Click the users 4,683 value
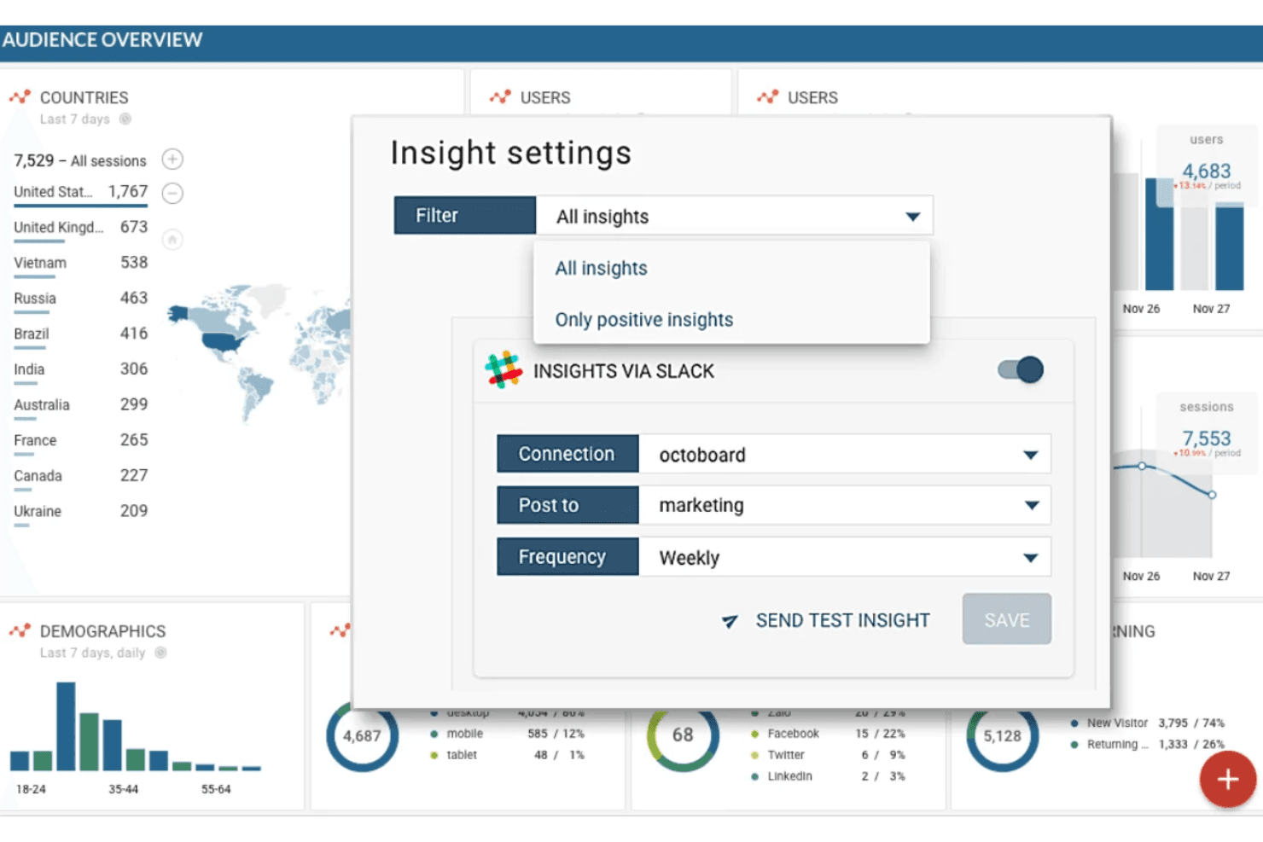The height and width of the screenshot is (842, 1263). coord(1206,171)
